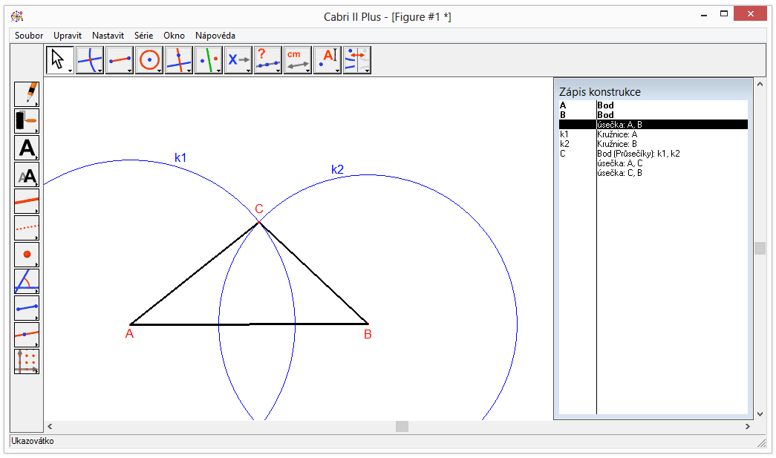The width and height of the screenshot is (776, 458).
Task: Open the Nastavit menu
Action: click(108, 36)
